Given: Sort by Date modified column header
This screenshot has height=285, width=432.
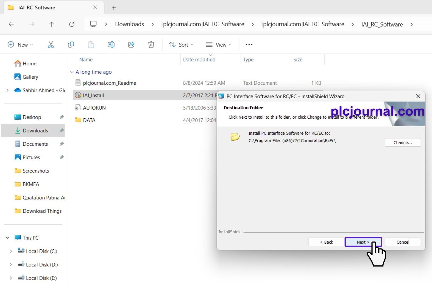Looking at the screenshot, I should coord(199,60).
